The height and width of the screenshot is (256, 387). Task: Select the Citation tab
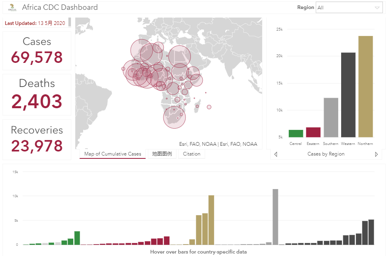coord(192,154)
